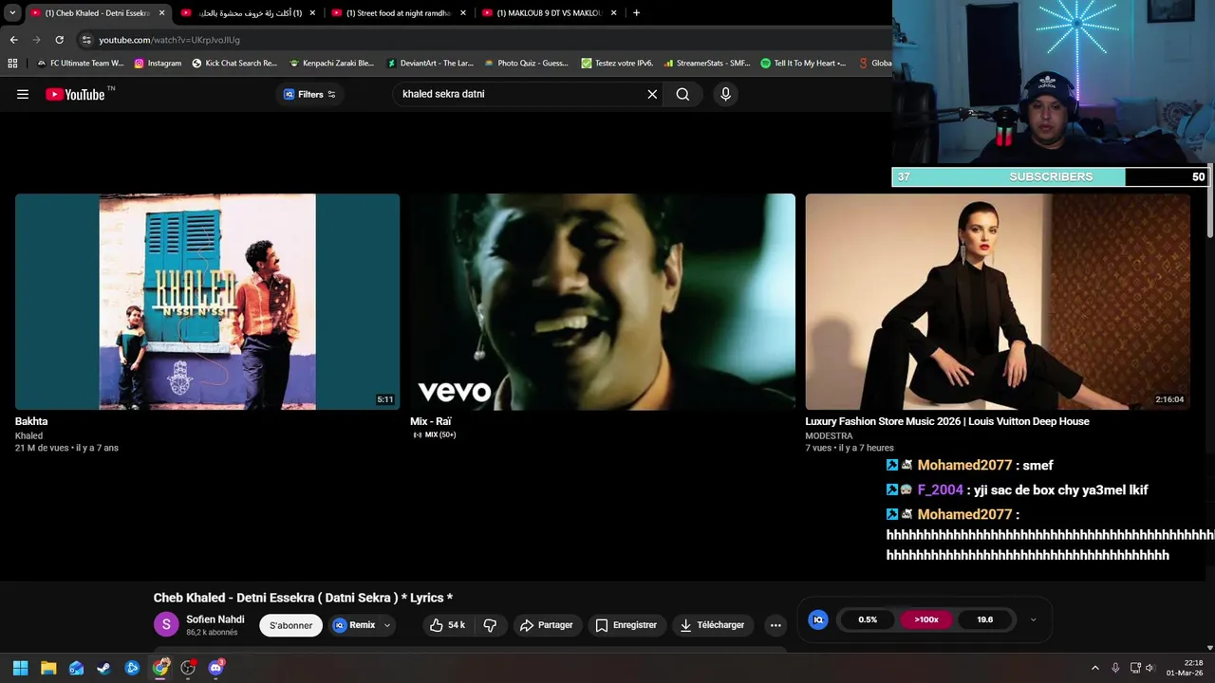Open the Windows Start menu
Viewport: 1215px width, 683px height.
(x=20, y=668)
